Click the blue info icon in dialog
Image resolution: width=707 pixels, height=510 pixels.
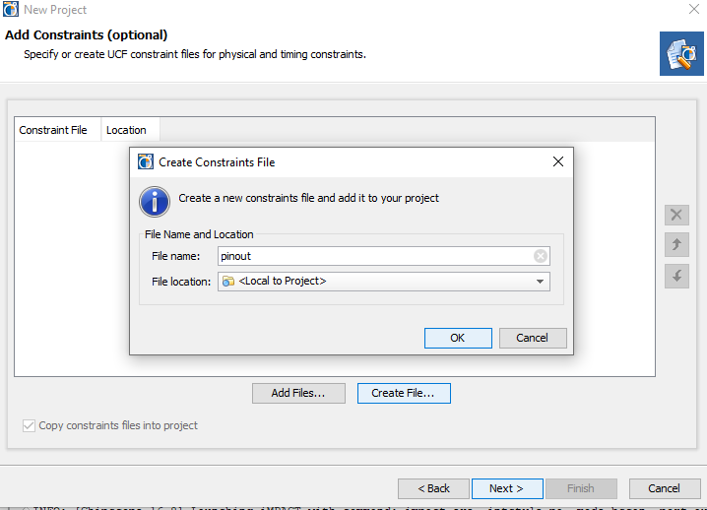coord(155,200)
